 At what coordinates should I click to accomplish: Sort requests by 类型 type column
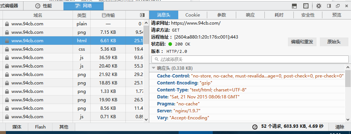click(82, 15)
